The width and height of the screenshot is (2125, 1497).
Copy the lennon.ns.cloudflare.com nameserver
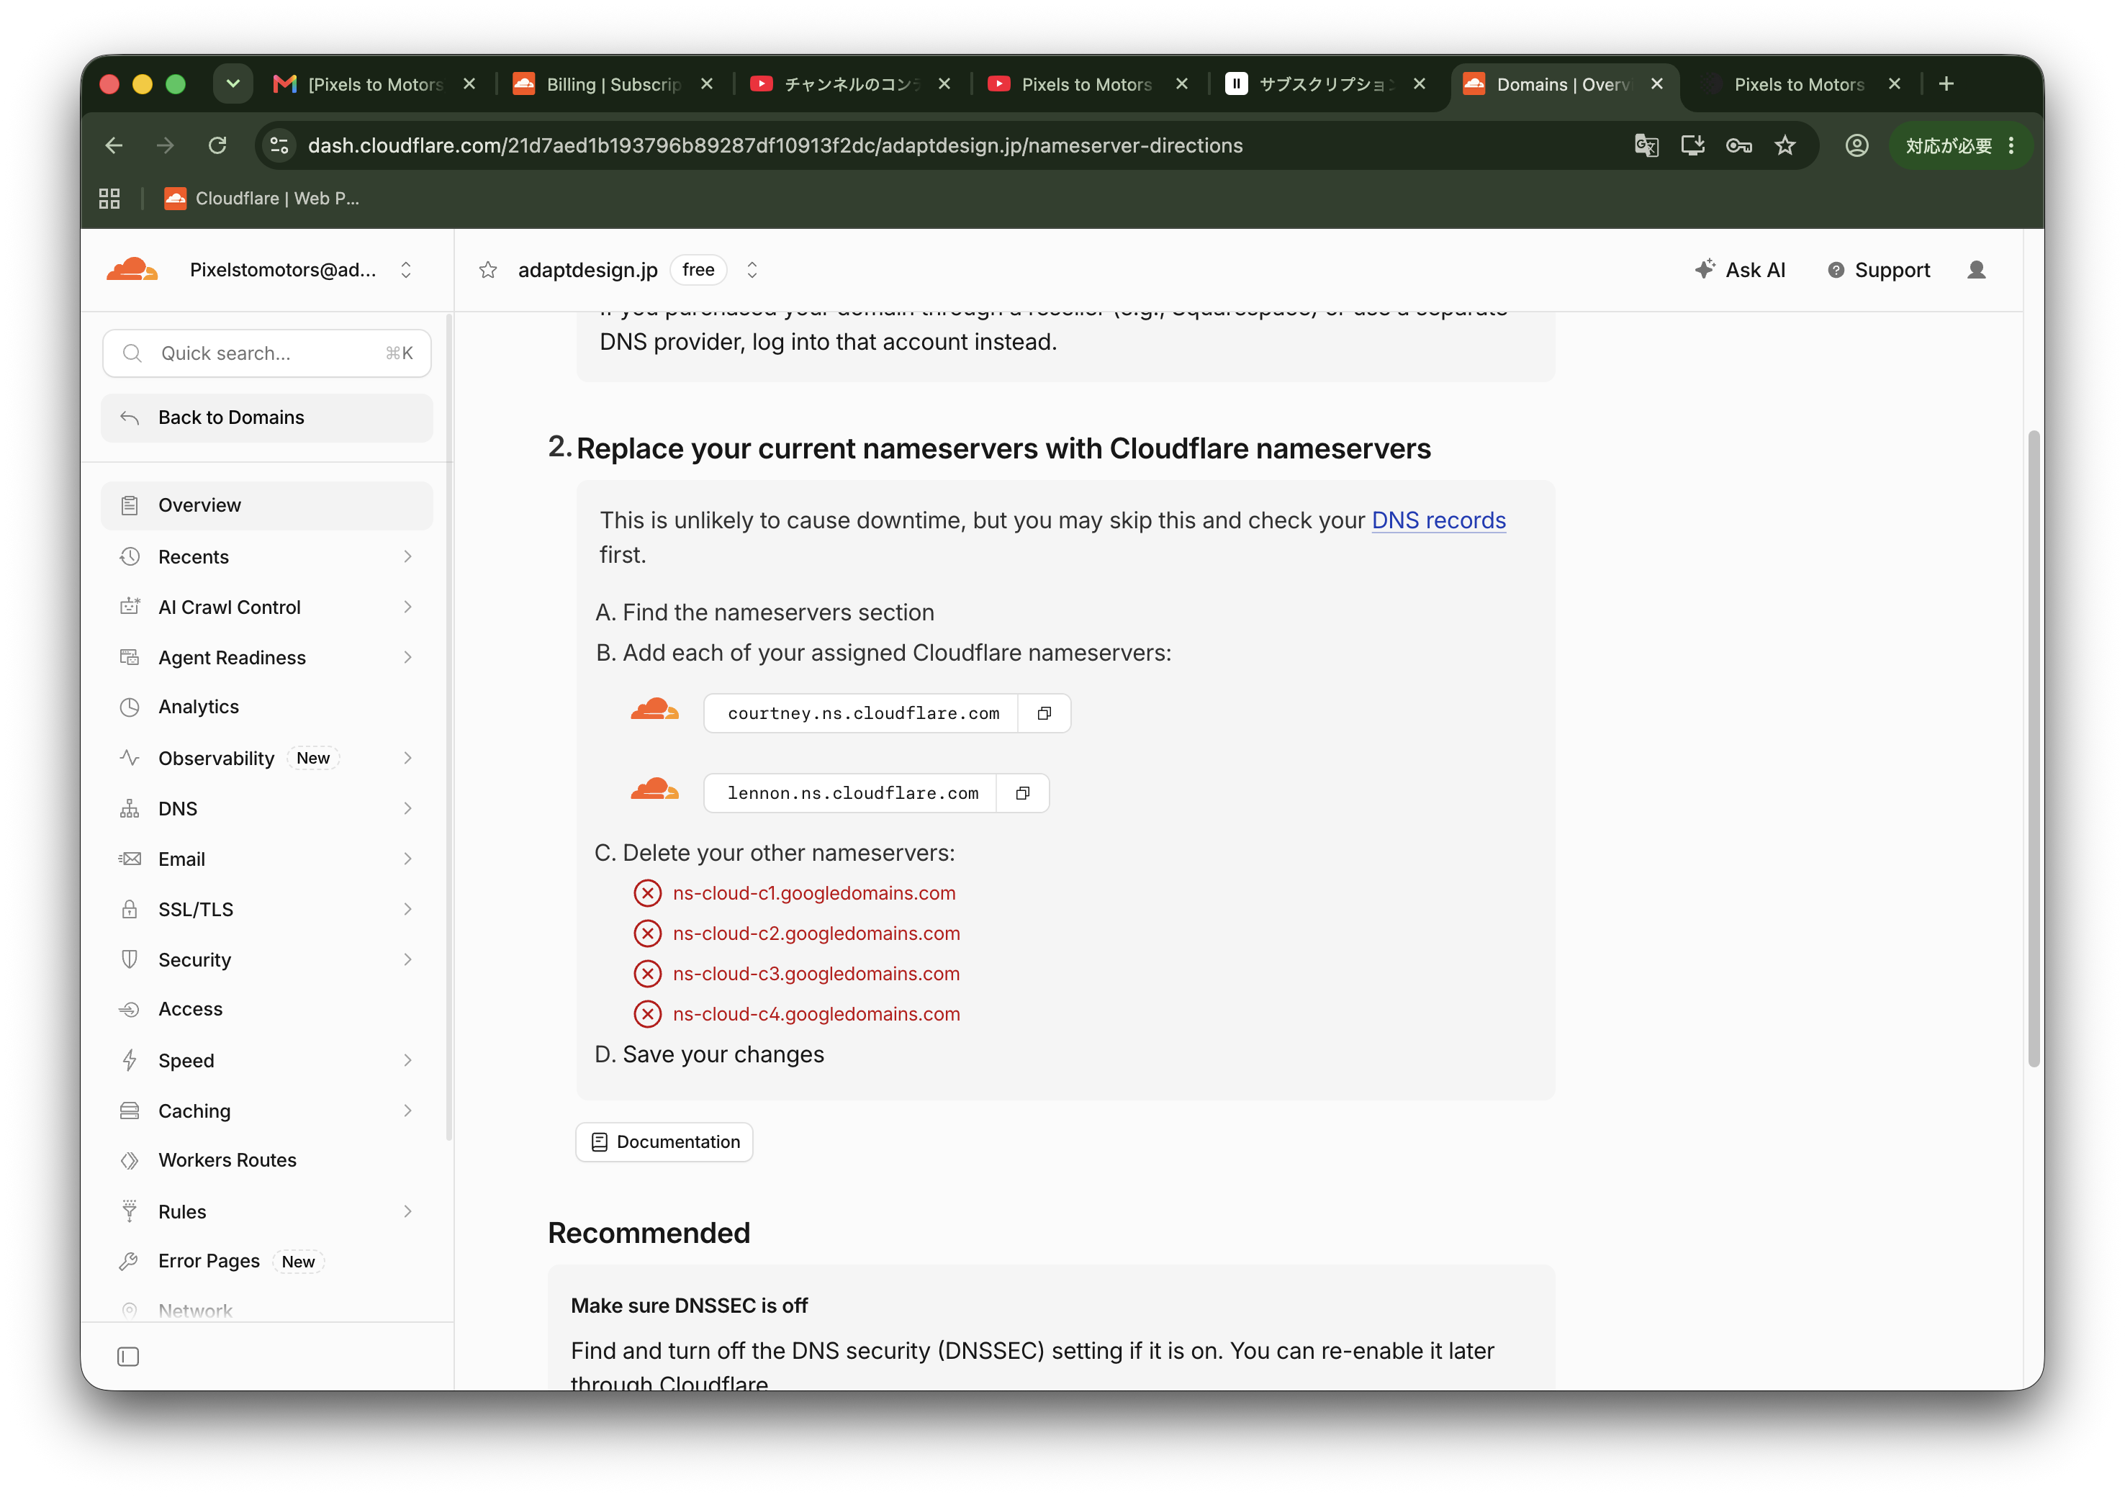coord(1023,793)
